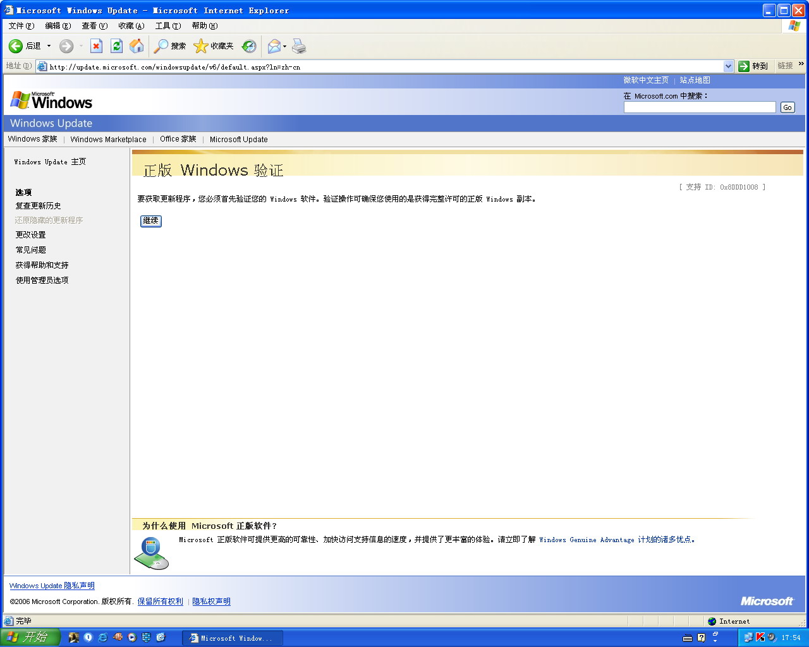This screenshot has width=809, height=647.
Task: Open 复查更新历史 in the sidebar
Action: click(x=39, y=206)
